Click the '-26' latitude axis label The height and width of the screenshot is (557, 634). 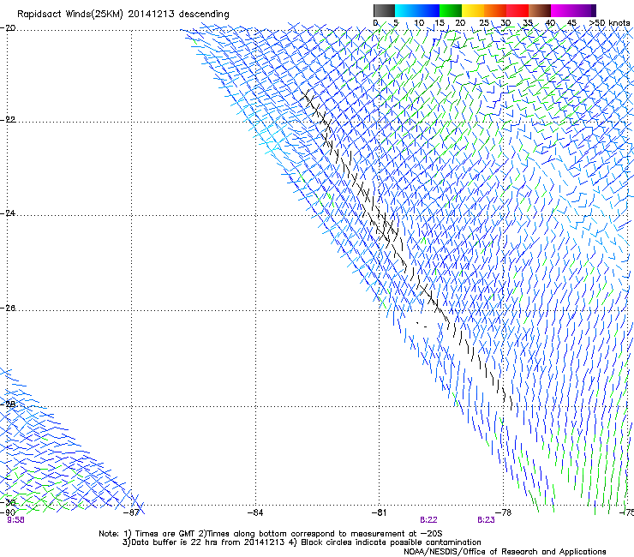click(x=8, y=308)
